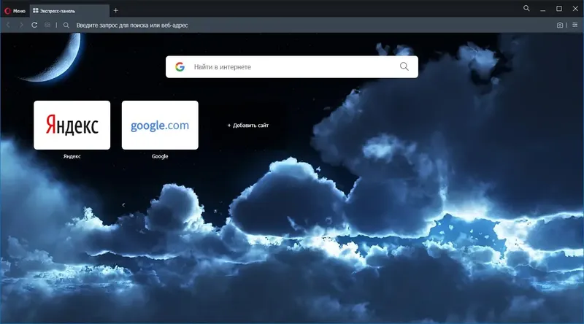Screen dimensions: 584x324
Task: Close the Opera window
Action: (575, 9)
